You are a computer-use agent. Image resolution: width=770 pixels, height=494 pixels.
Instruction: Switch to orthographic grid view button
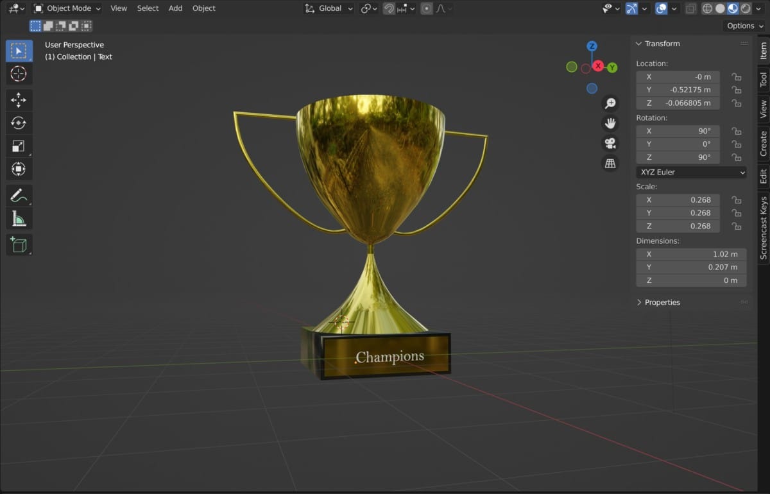tap(610, 164)
